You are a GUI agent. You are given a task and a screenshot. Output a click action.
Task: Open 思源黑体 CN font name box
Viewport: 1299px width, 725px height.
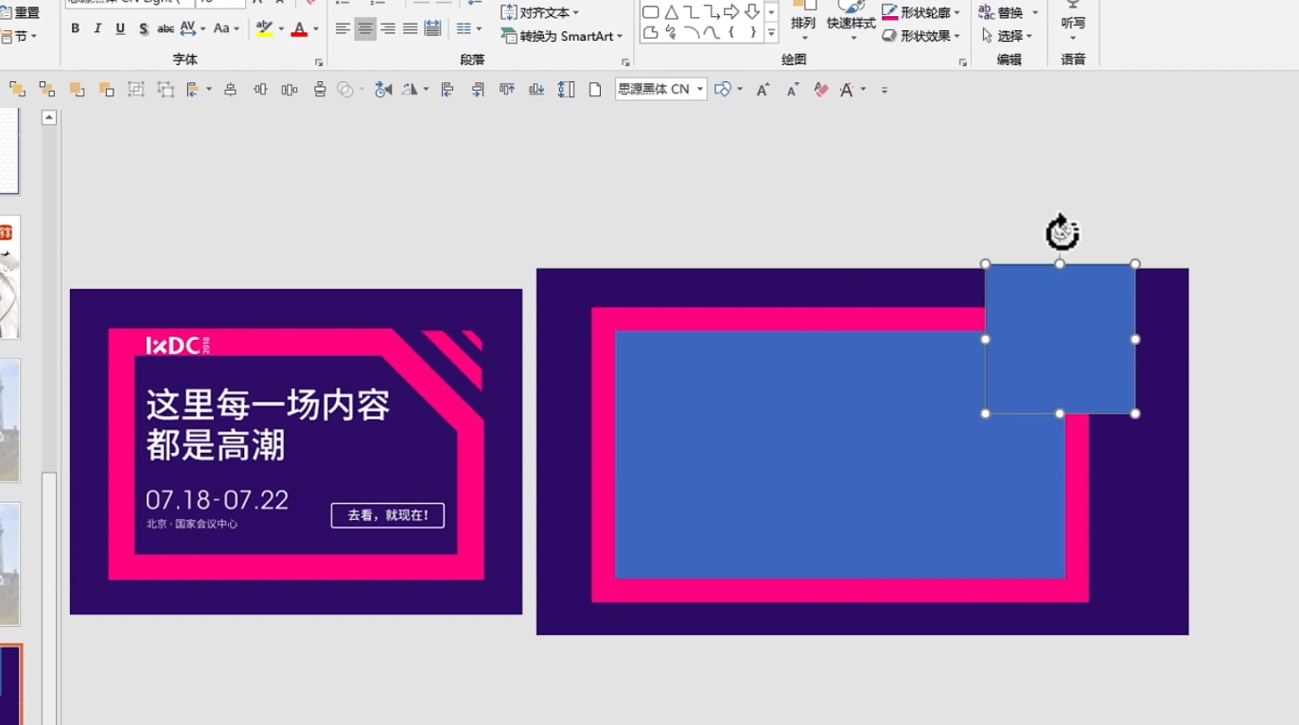pos(660,90)
